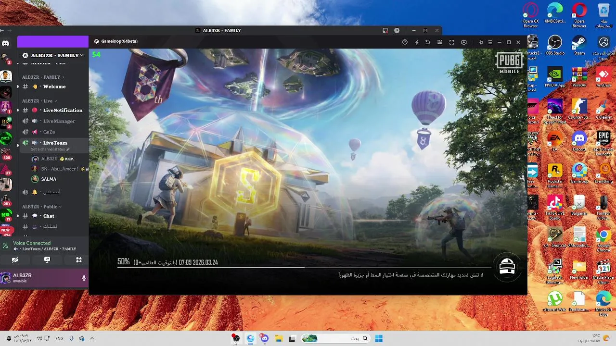Edit channel status pencil under LiveTeam
616x346 pixels.
pos(68,149)
